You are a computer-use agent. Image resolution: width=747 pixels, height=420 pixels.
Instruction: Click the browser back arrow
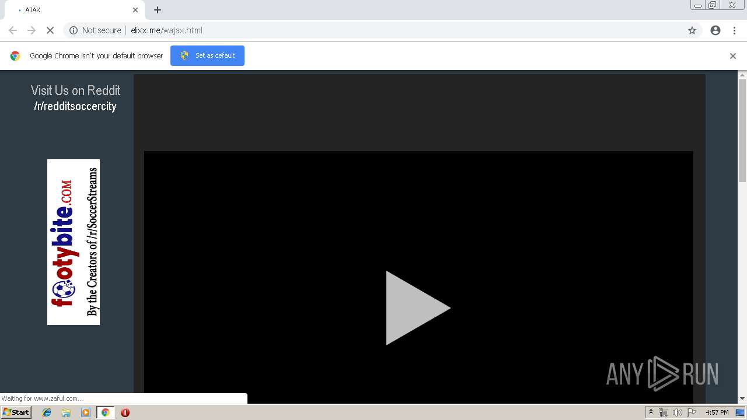(13, 30)
